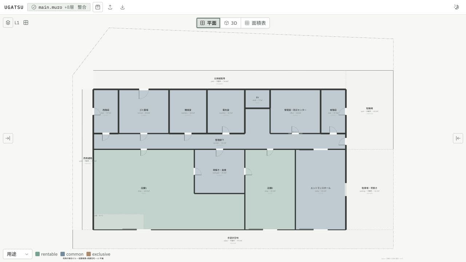Select the 管理廊下 corridor label
This screenshot has width=466, height=262.
point(219,140)
